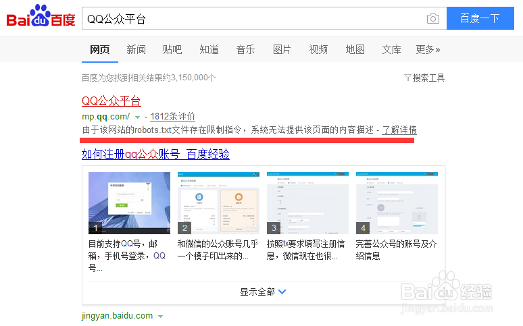
Task: Click the 了解详情 link
Action: [399, 130]
